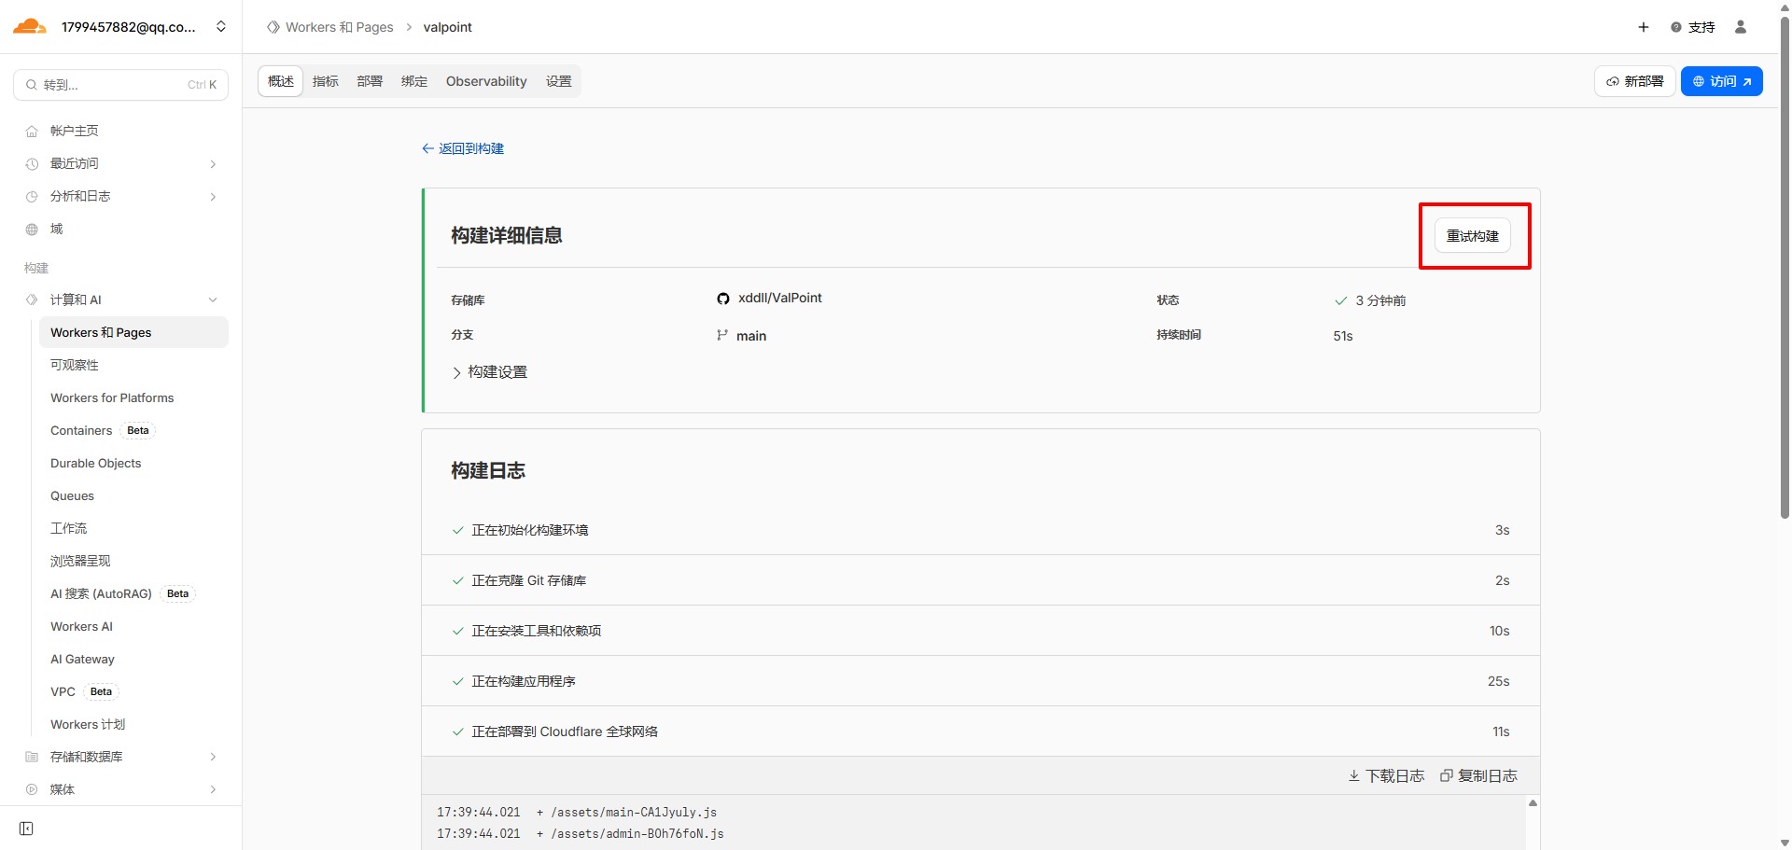Image resolution: width=1792 pixels, height=850 pixels.
Task: Click the 重试构建 button
Action: 1473,236
